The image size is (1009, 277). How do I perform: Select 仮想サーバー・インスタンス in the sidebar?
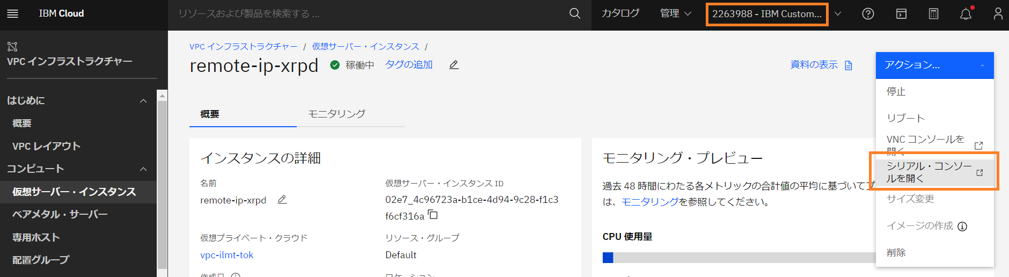pyautogui.click(x=78, y=192)
